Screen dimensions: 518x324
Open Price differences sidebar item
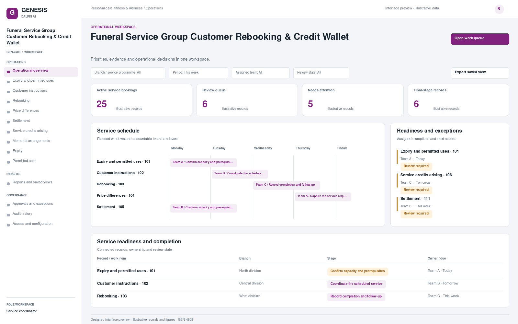pos(41,111)
